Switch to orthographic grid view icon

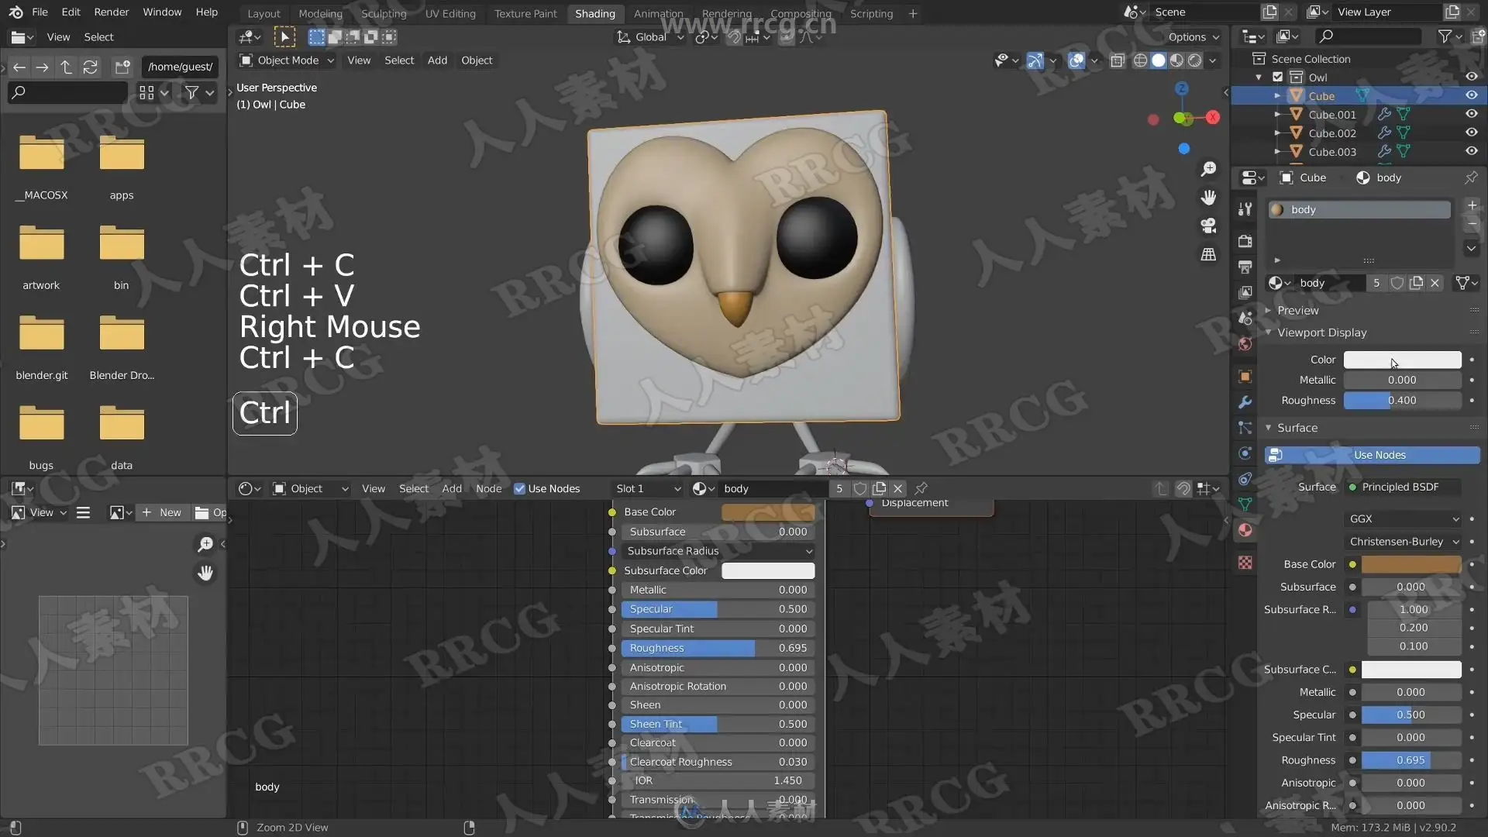pos(1208,254)
